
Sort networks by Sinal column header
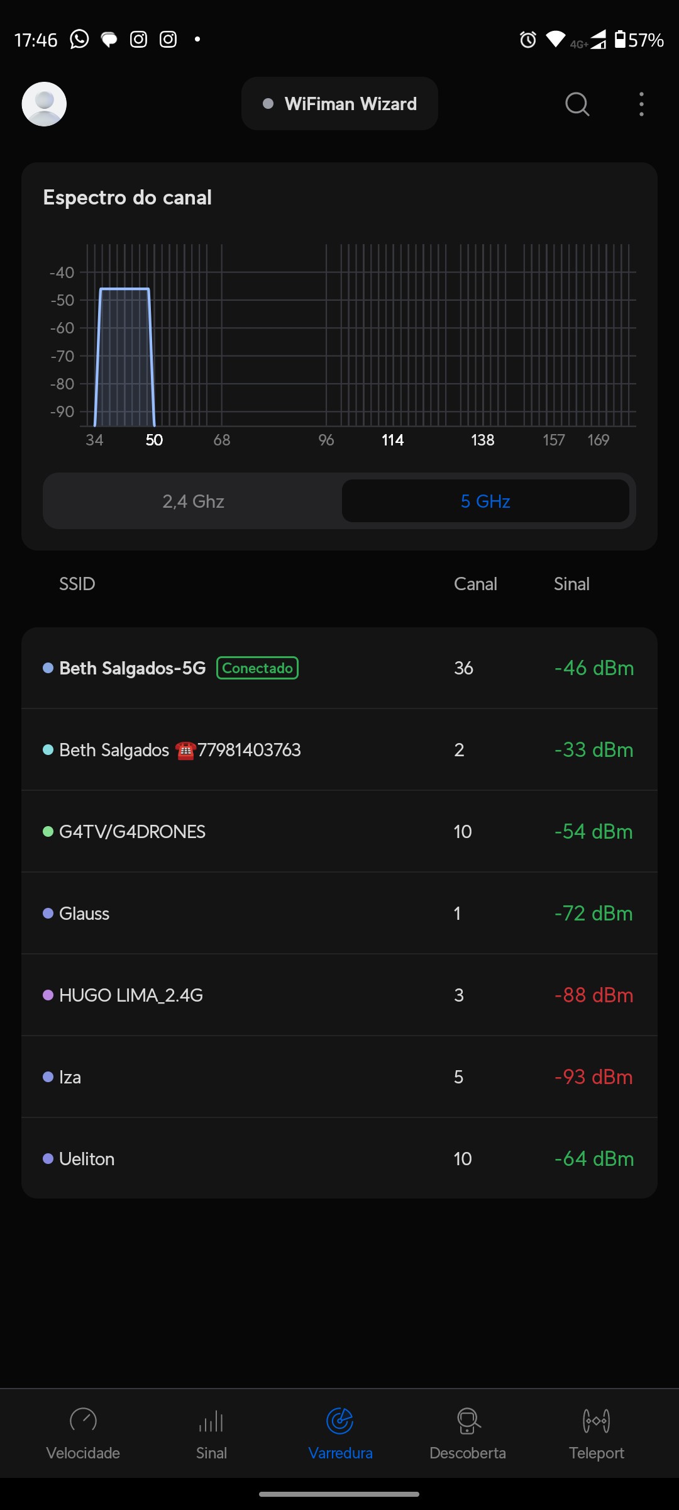(x=571, y=584)
